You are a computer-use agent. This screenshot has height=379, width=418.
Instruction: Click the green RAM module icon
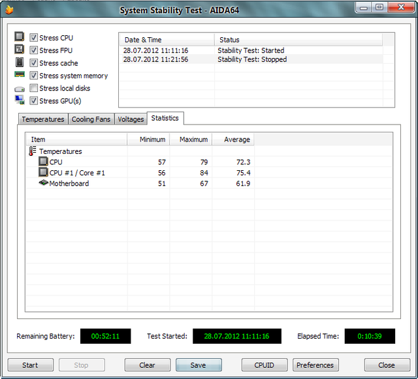[20, 75]
